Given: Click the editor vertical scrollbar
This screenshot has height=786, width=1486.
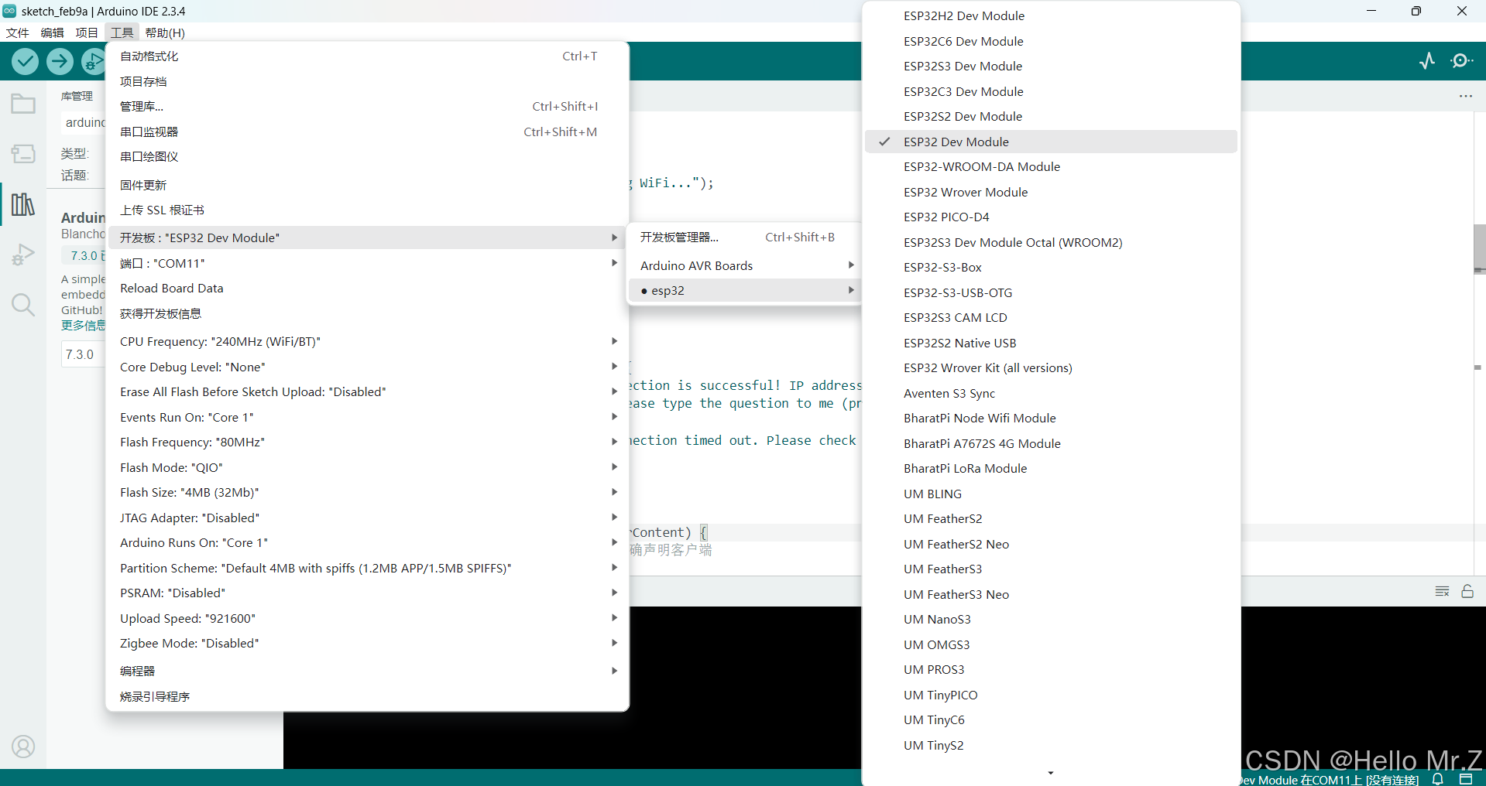Looking at the screenshot, I should 1479,248.
